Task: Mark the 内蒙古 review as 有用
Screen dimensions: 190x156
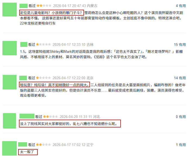Action: [182, 6]
